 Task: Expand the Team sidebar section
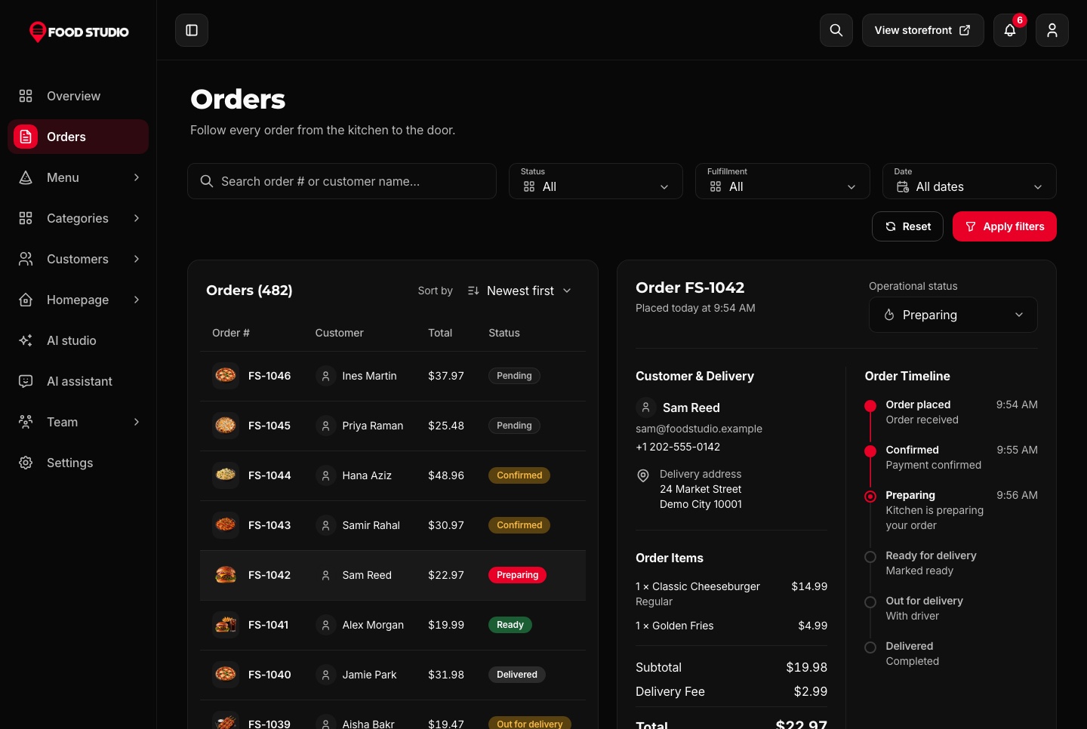[78, 422]
